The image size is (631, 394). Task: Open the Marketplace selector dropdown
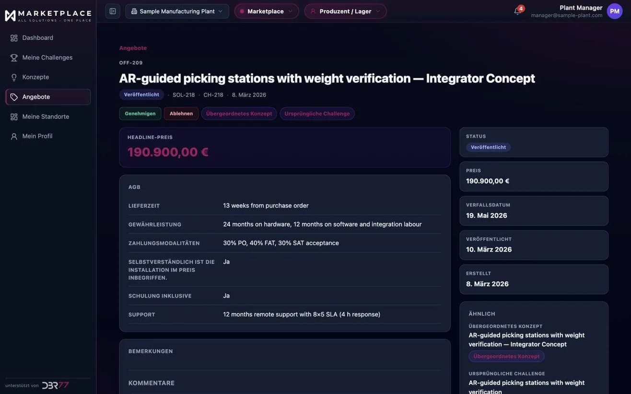point(267,11)
